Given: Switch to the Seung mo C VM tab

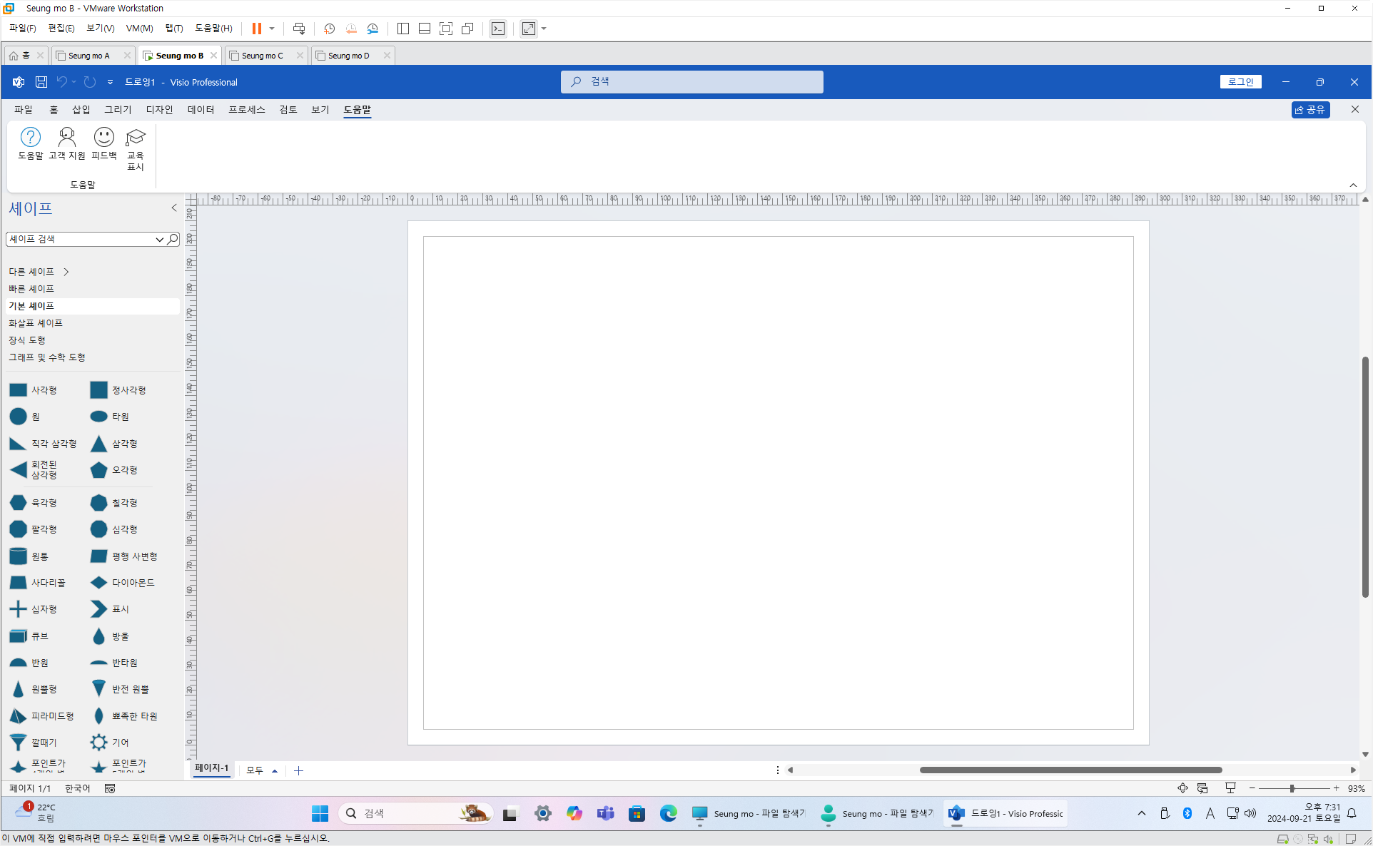Looking at the screenshot, I should (x=262, y=56).
